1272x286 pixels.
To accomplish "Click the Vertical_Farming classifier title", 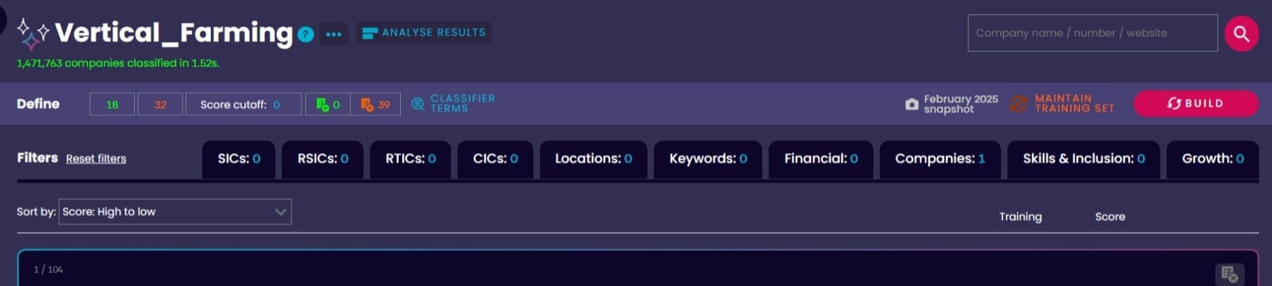I will [x=174, y=33].
